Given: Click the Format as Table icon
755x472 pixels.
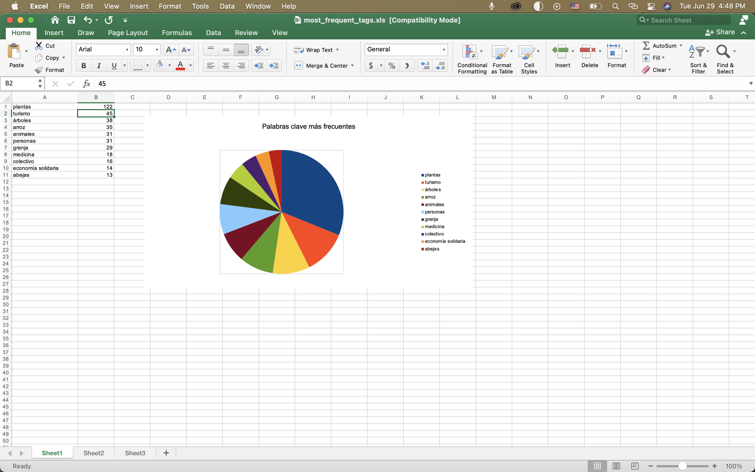Looking at the screenshot, I should point(501,59).
